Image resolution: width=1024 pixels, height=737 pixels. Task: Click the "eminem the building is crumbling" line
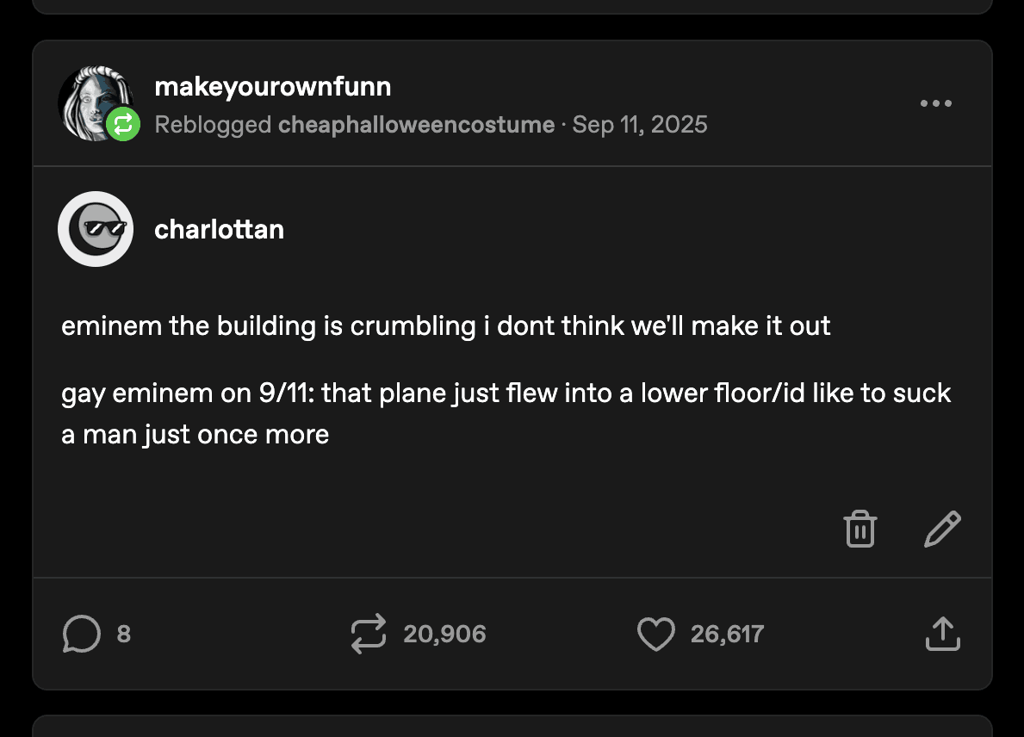click(445, 326)
